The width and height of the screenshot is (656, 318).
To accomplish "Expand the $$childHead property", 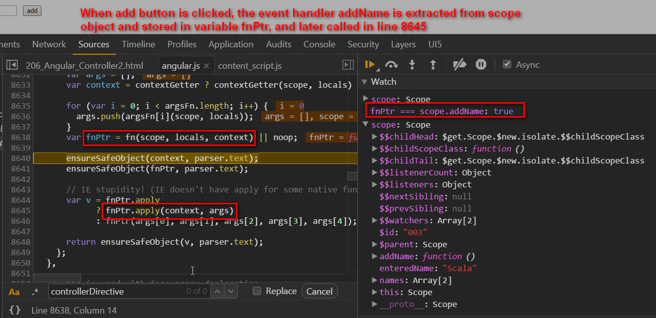I will coord(375,137).
